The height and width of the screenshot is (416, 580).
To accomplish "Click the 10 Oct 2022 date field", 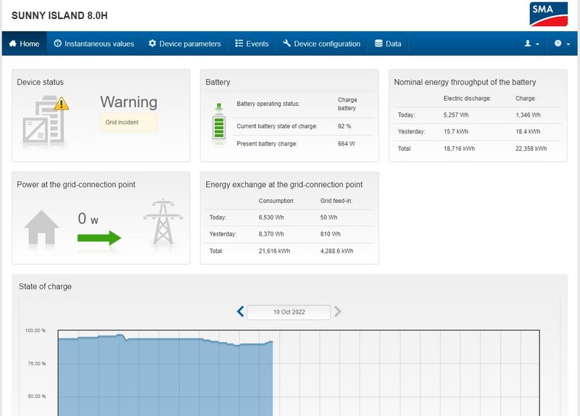I will (x=289, y=312).
